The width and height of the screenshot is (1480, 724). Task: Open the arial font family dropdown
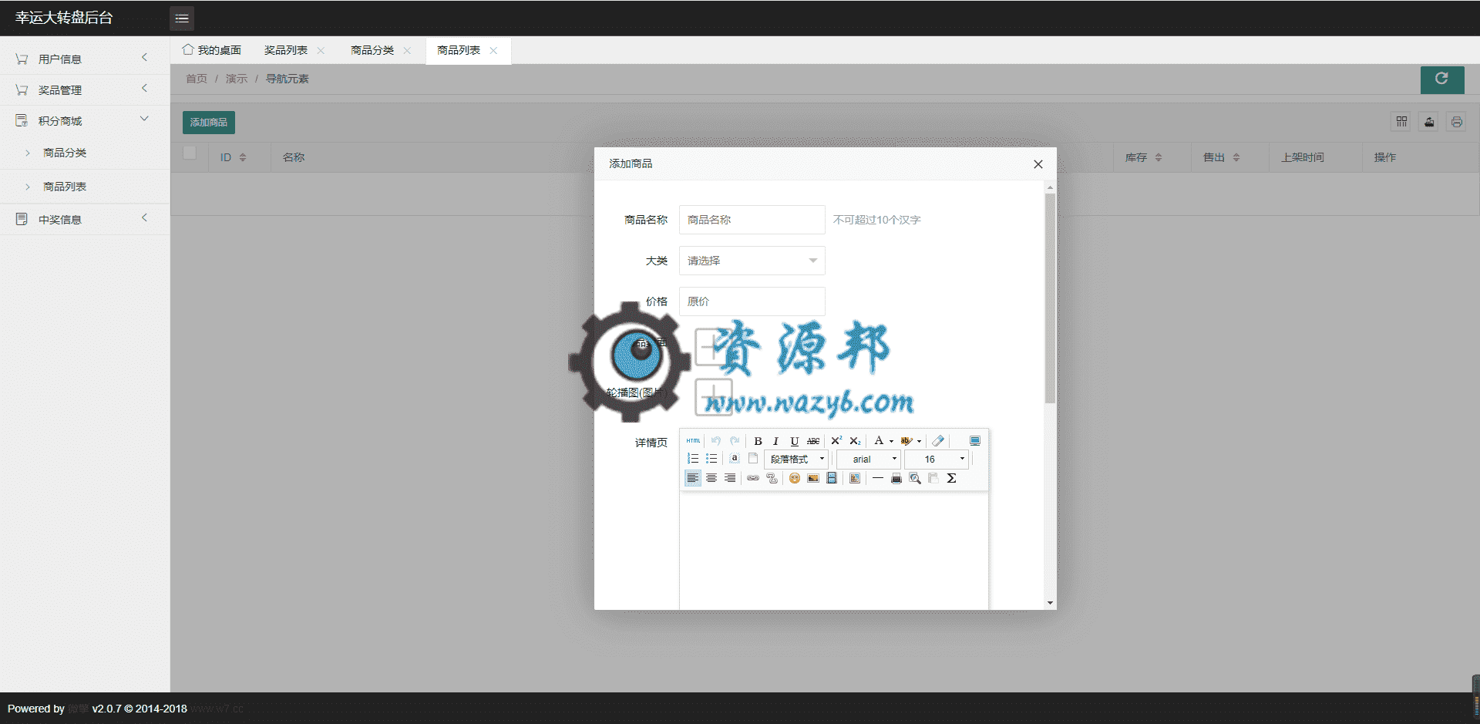click(869, 459)
